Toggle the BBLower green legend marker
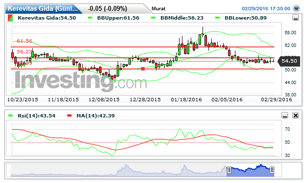This screenshot has height=183, width=307. [x=218, y=18]
